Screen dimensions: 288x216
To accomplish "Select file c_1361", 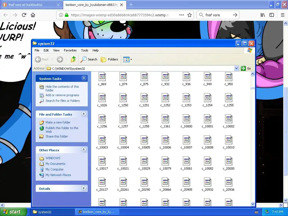I will (x=165, y=121).
